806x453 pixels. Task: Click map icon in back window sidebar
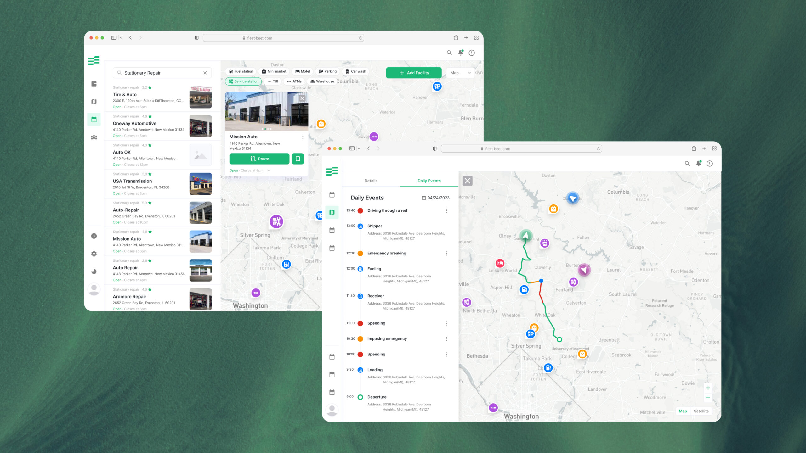[94, 102]
